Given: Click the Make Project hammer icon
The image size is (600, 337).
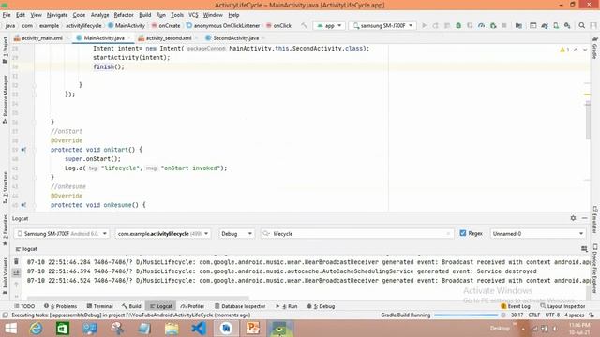Looking at the screenshot, I should (x=304, y=25).
